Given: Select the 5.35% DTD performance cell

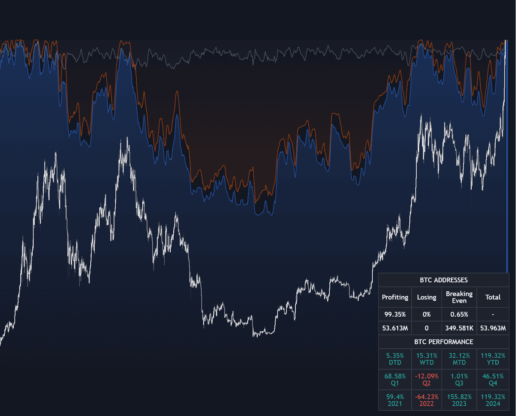Looking at the screenshot, I should point(395,359).
